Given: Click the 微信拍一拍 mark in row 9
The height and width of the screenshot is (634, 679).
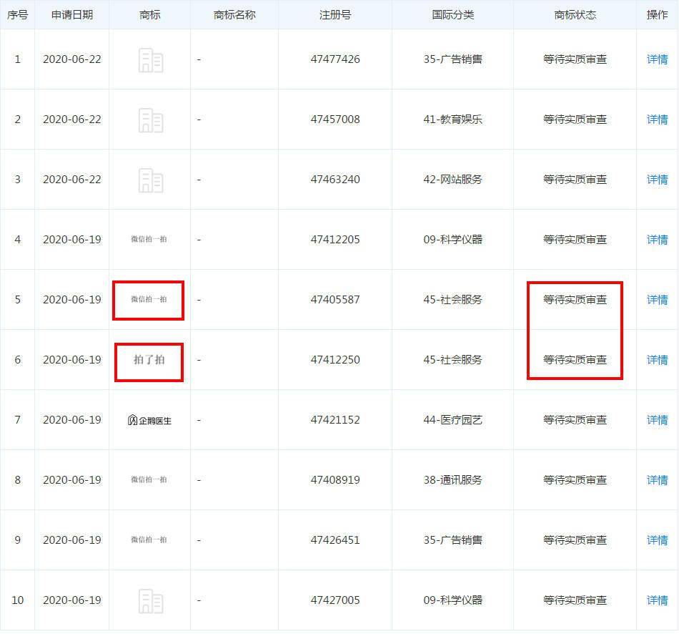Looking at the screenshot, I should [149, 540].
